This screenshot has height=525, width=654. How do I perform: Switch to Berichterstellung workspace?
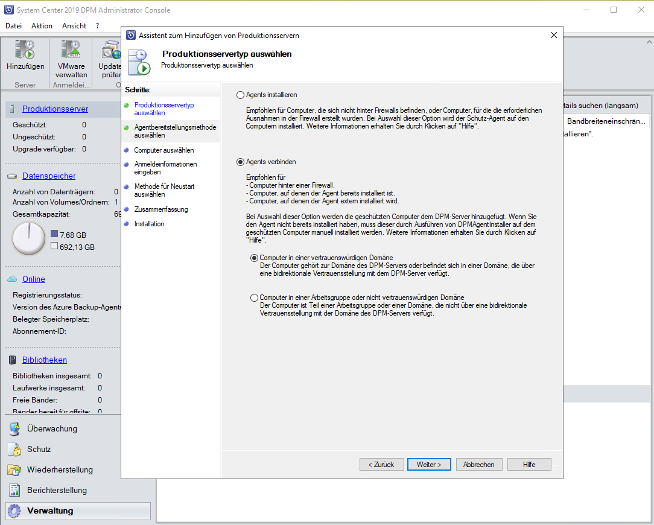(x=57, y=490)
